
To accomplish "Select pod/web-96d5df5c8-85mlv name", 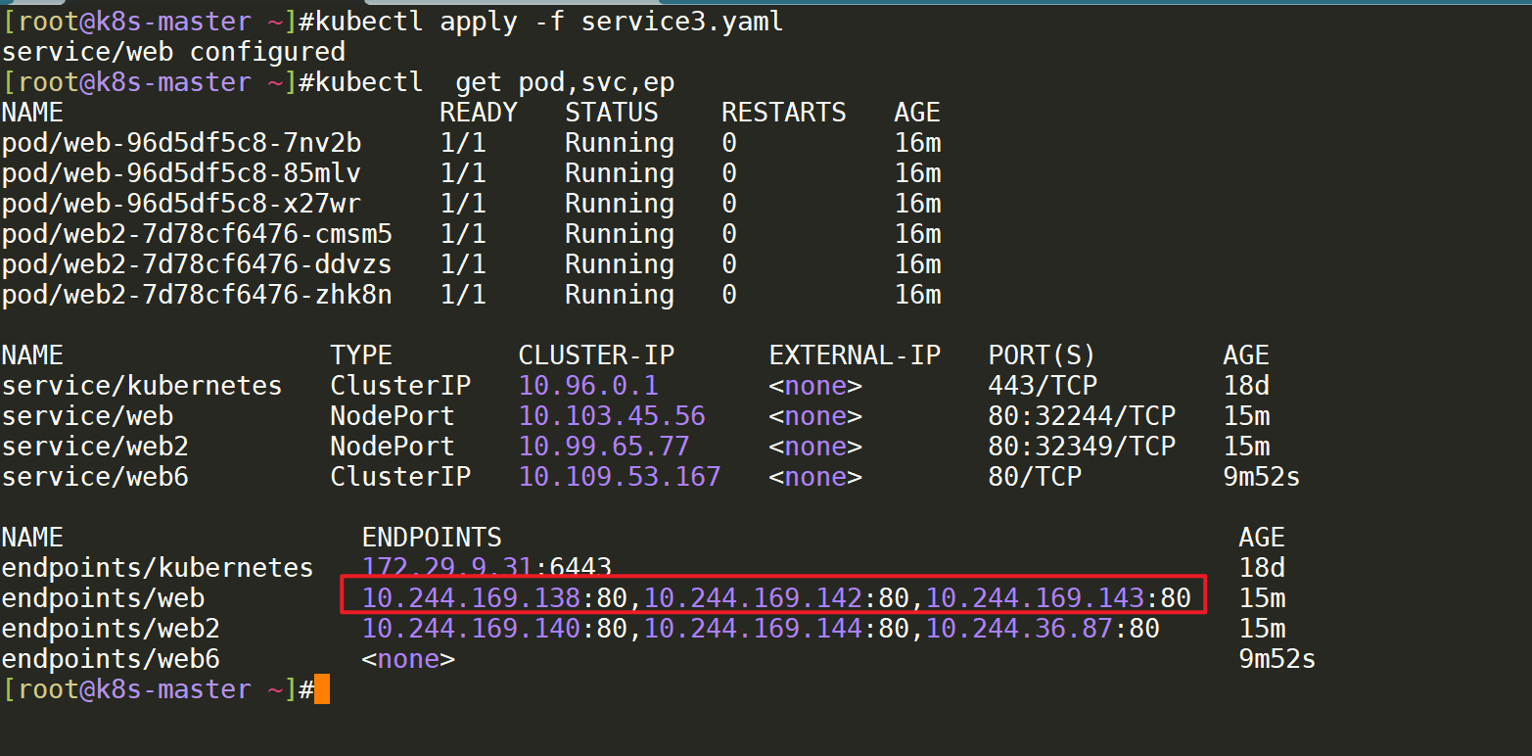I will pyautogui.click(x=181, y=173).
